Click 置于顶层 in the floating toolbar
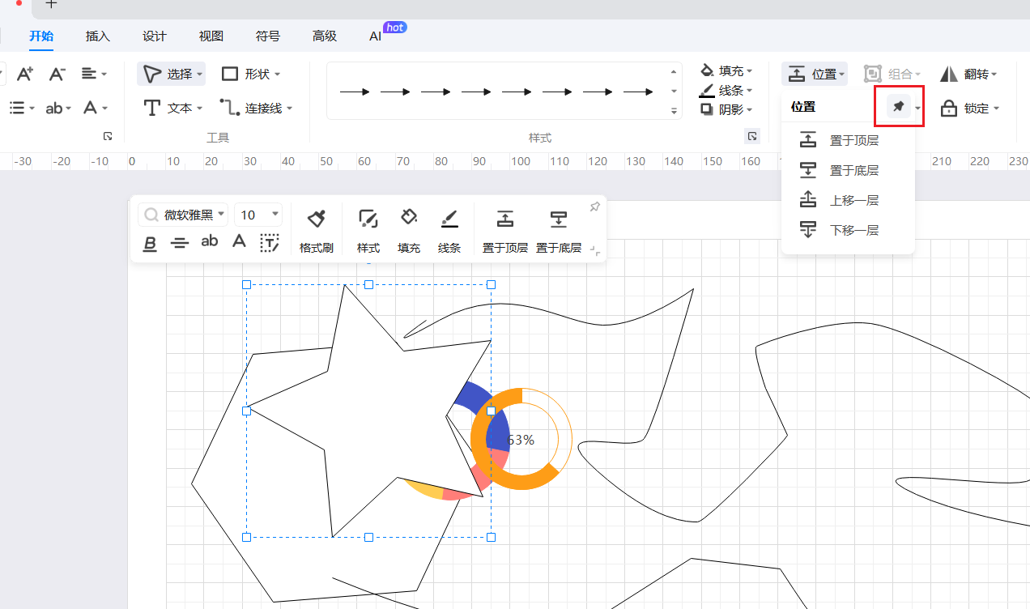 (x=504, y=230)
